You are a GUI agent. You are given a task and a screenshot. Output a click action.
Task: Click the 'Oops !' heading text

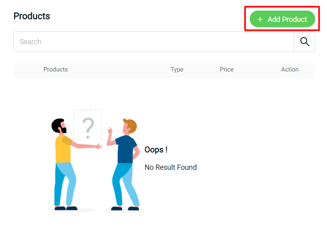156,150
